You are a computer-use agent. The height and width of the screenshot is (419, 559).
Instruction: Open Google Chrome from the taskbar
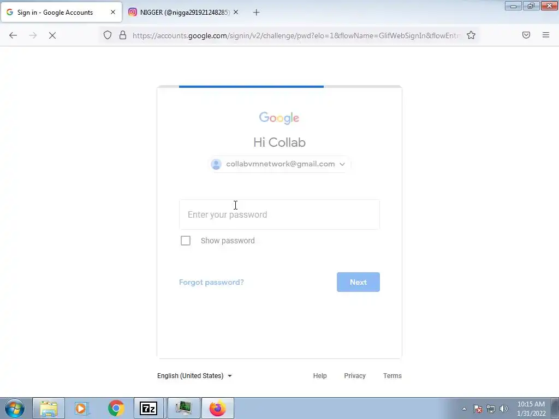pos(116,408)
